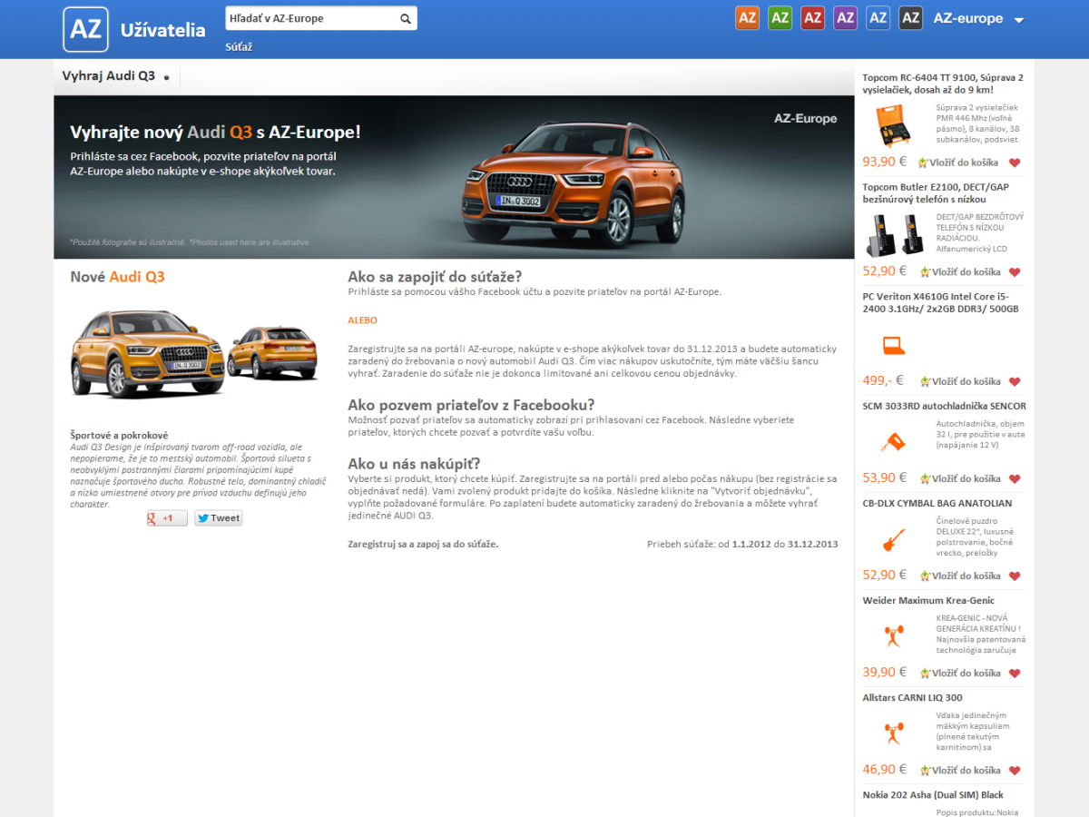Click the ALEBO orange text

coord(362,320)
